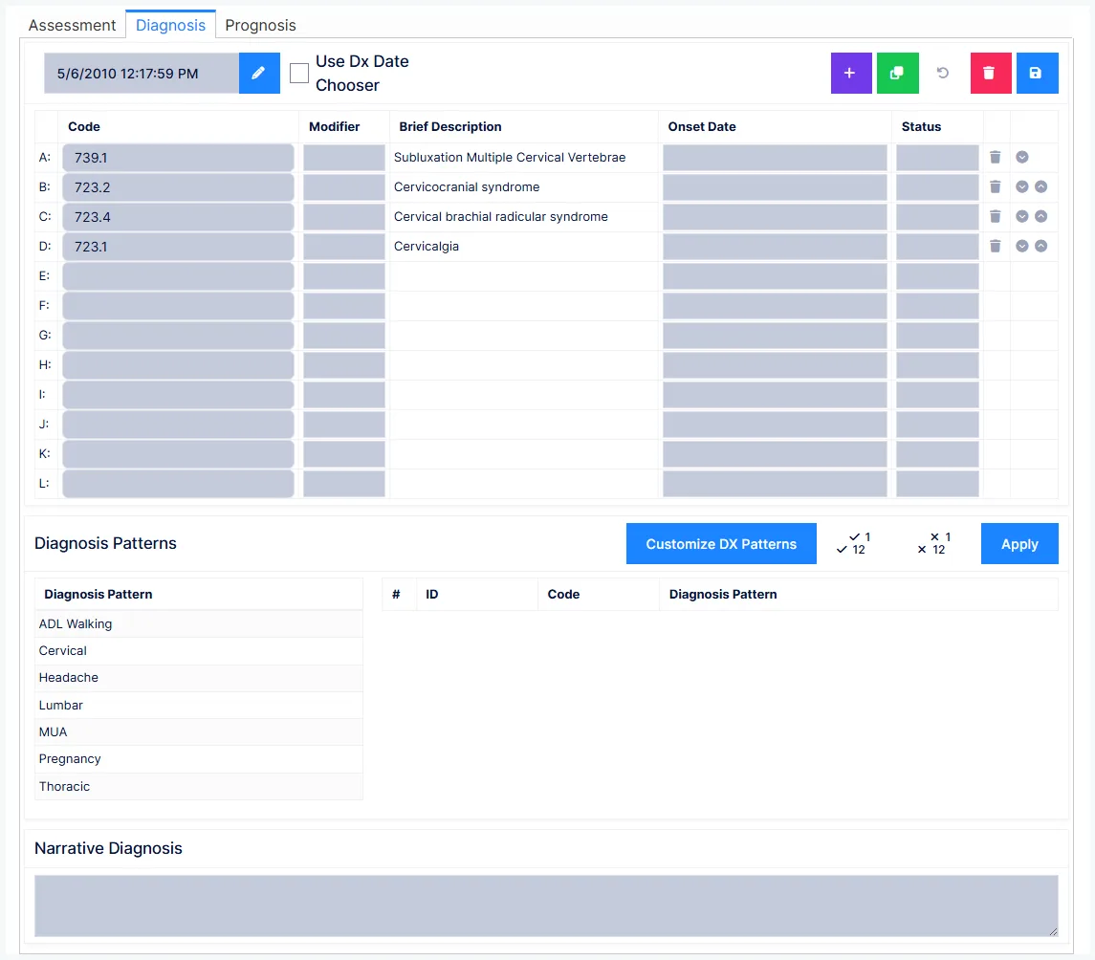Uncheck all patterns 1-12 icon

933,543
